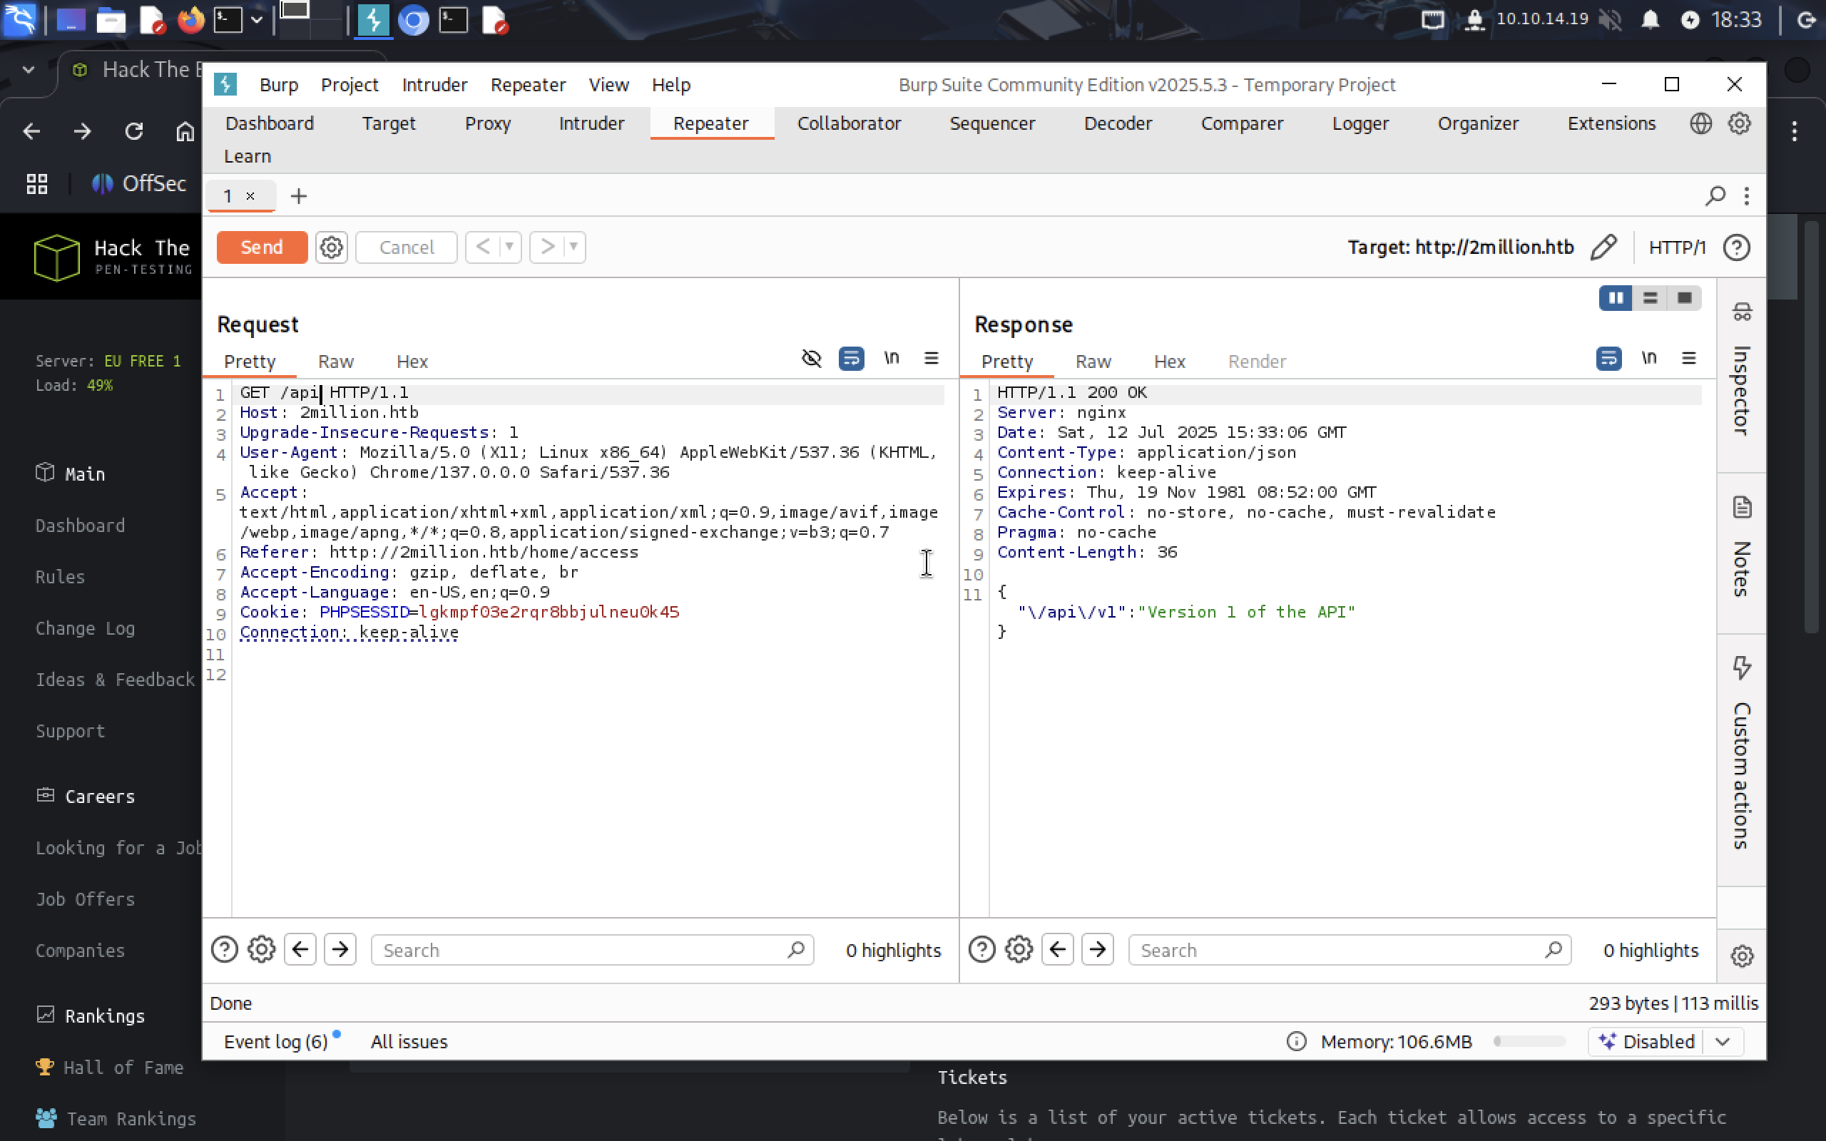This screenshot has height=1141, width=1826.
Task: Click the globe browser icon
Action: pos(1700,123)
